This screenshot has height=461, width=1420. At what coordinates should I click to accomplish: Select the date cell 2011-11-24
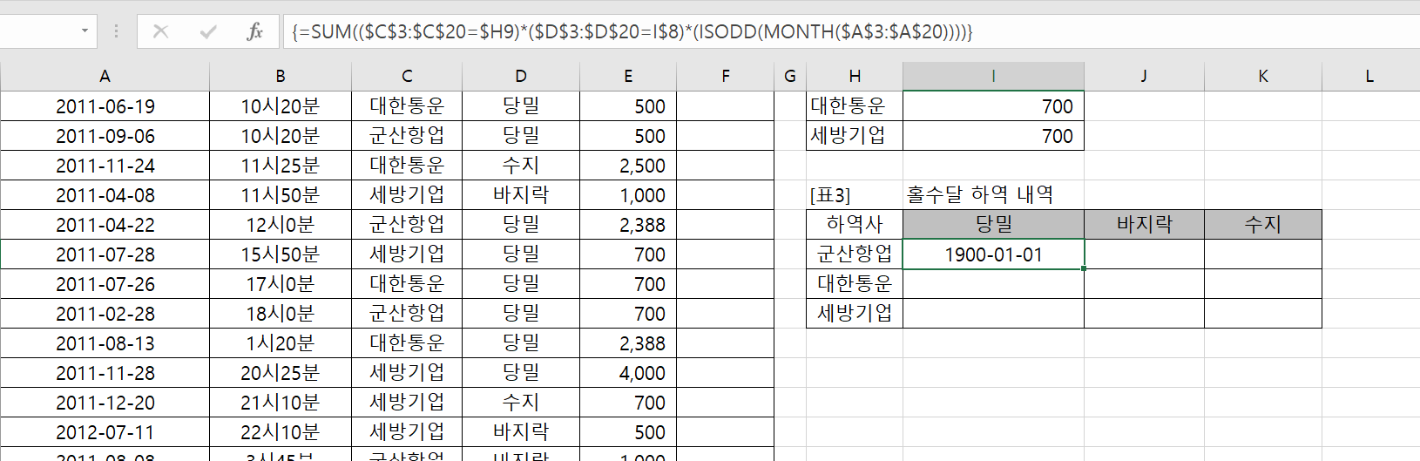click(105, 166)
